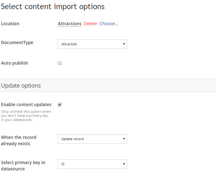This screenshot has width=216, height=177.
Task: Click the When the record already exists label
Action: point(19,140)
